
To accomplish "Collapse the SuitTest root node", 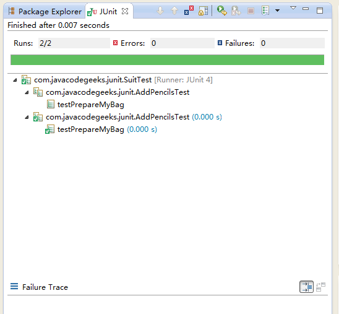I will pos(15,81).
